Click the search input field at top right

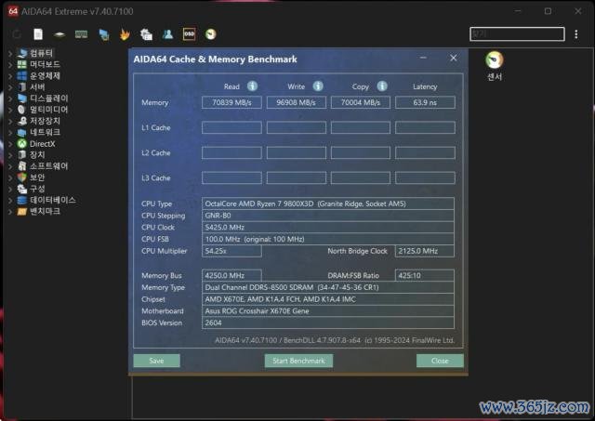pos(517,34)
